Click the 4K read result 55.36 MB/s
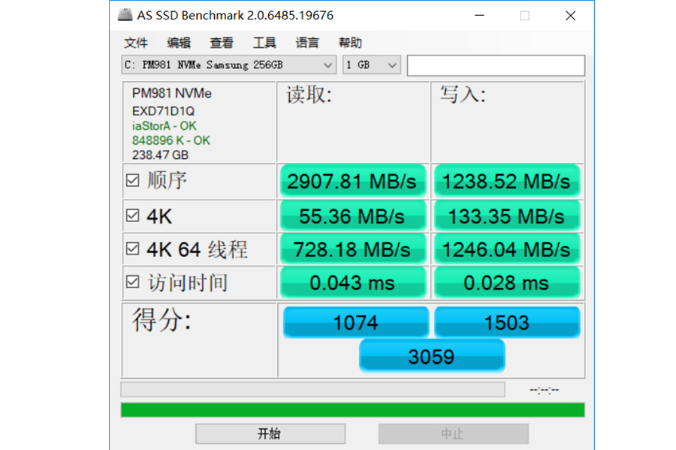 [353, 216]
